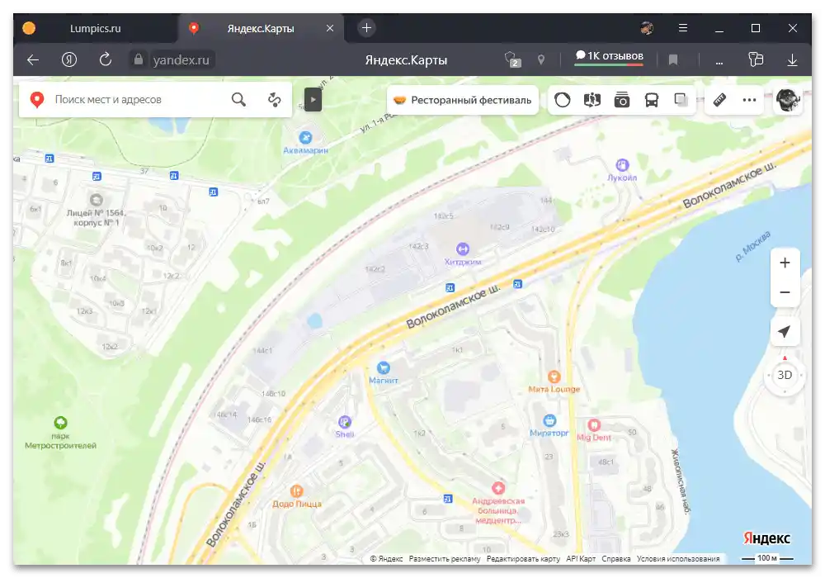The width and height of the screenshot is (825, 578).
Task: Switch to the Яндекс.Карты tab
Action: point(261,28)
